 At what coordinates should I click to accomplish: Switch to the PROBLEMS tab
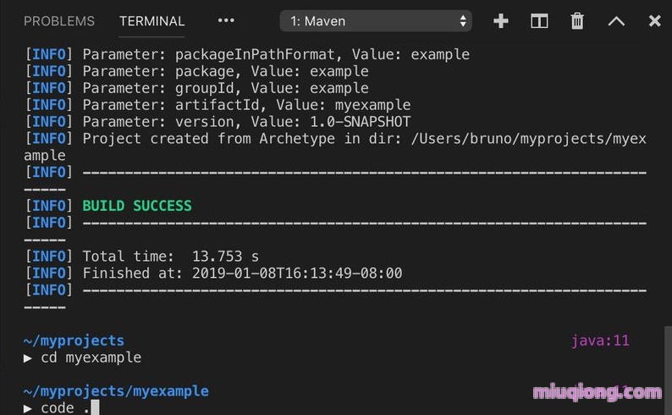[x=59, y=21]
